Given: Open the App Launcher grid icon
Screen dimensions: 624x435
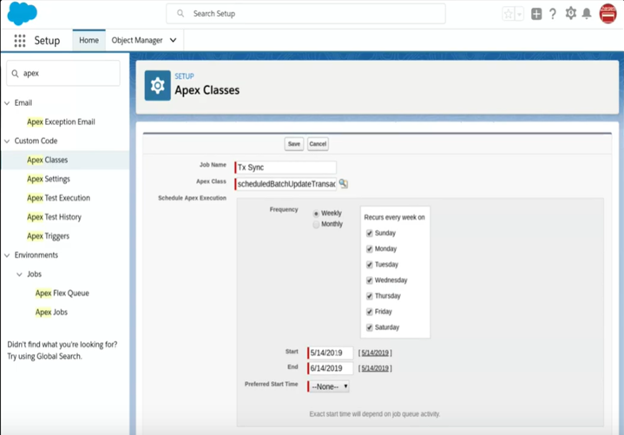Looking at the screenshot, I should click(x=19, y=41).
